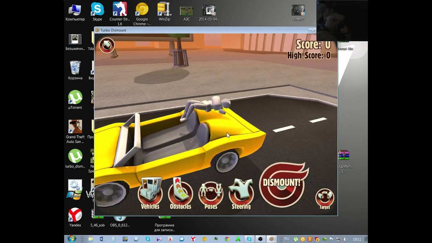432x243 pixels.
Task: Select the 2014-03-04 video file on the desktop
Action: (x=209, y=13)
